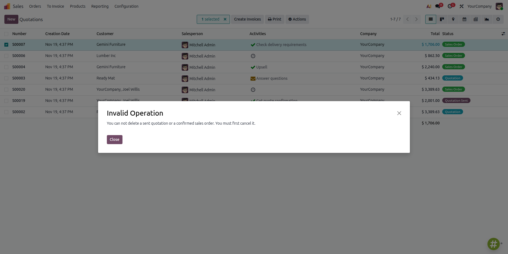Click the clock activity icon for S00006
The width and height of the screenshot is (508, 254).
[x=253, y=56]
